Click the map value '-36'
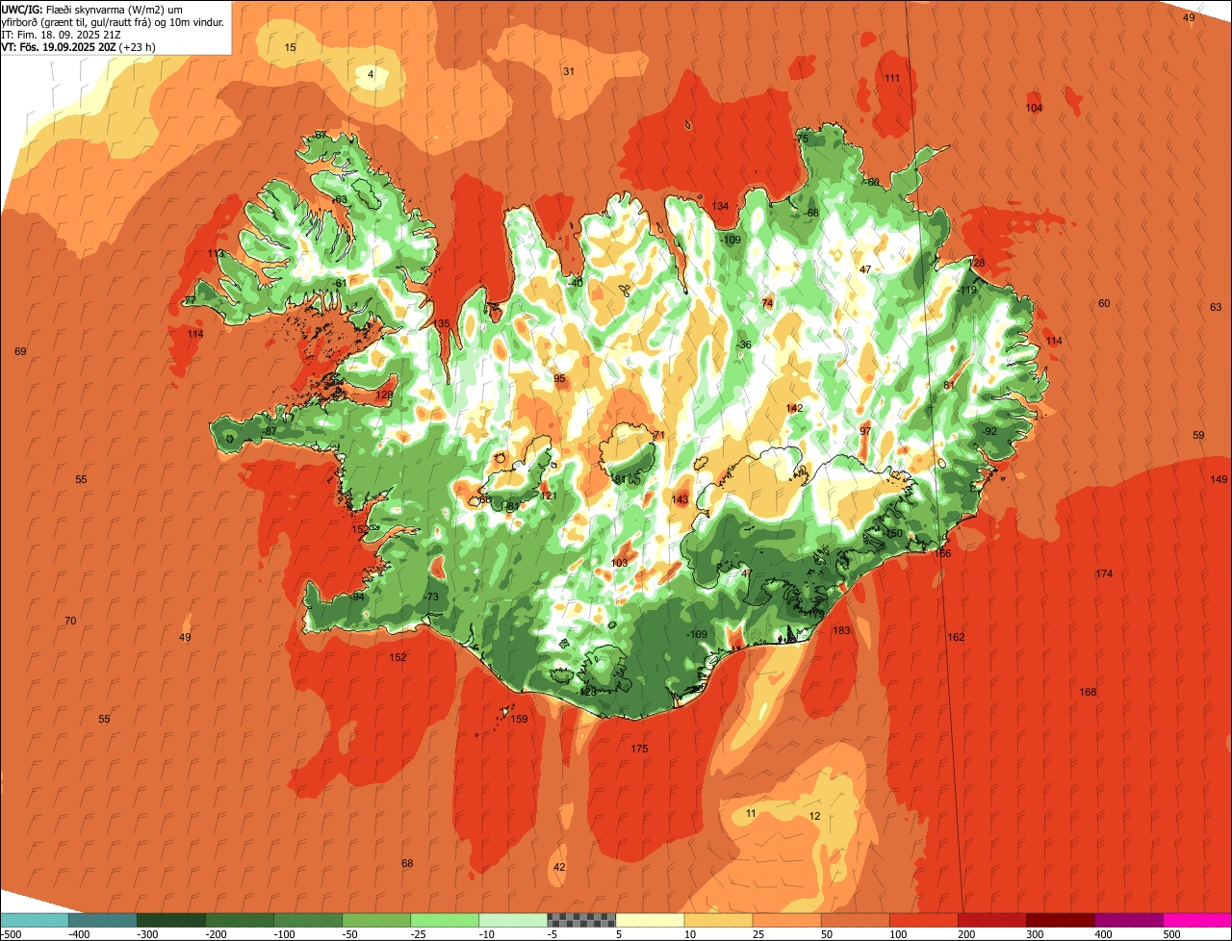The height and width of the screenshot is (941, 1232). 744,344
